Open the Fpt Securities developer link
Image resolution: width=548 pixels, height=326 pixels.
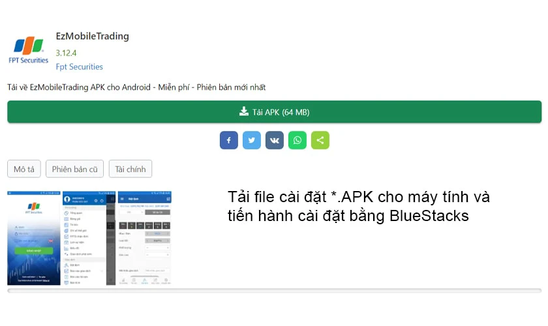80,67
